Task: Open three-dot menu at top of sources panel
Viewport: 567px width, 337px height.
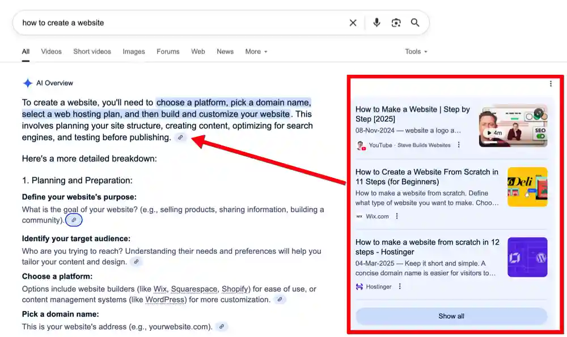Action: 551,84
